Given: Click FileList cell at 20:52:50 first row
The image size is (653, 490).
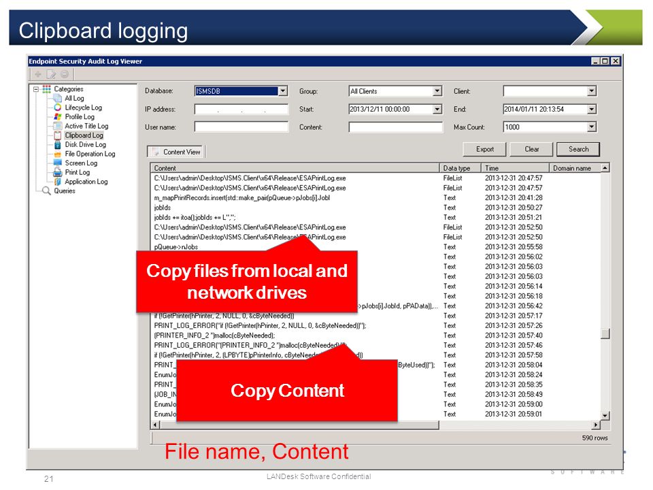Looking at the screenshot, I should (453, 227).
